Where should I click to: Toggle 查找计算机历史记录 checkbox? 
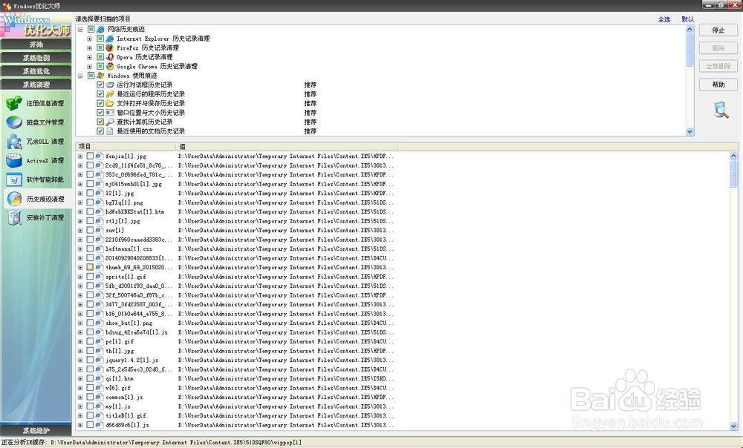100,122
